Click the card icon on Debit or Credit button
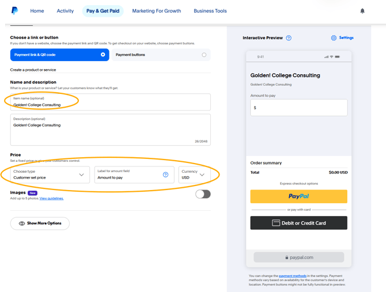The height and width of the screenshot is (292, 386). coord(276,223)
